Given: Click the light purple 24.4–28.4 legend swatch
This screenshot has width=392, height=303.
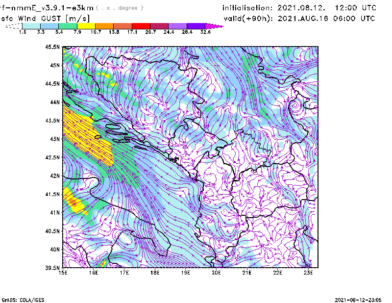Looking at the screenshot, I should tap(178, 26).
